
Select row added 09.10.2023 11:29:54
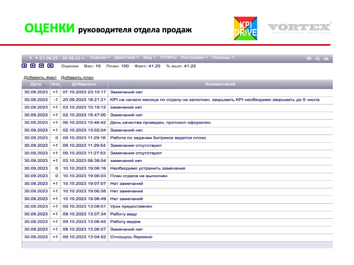(177, 145)
